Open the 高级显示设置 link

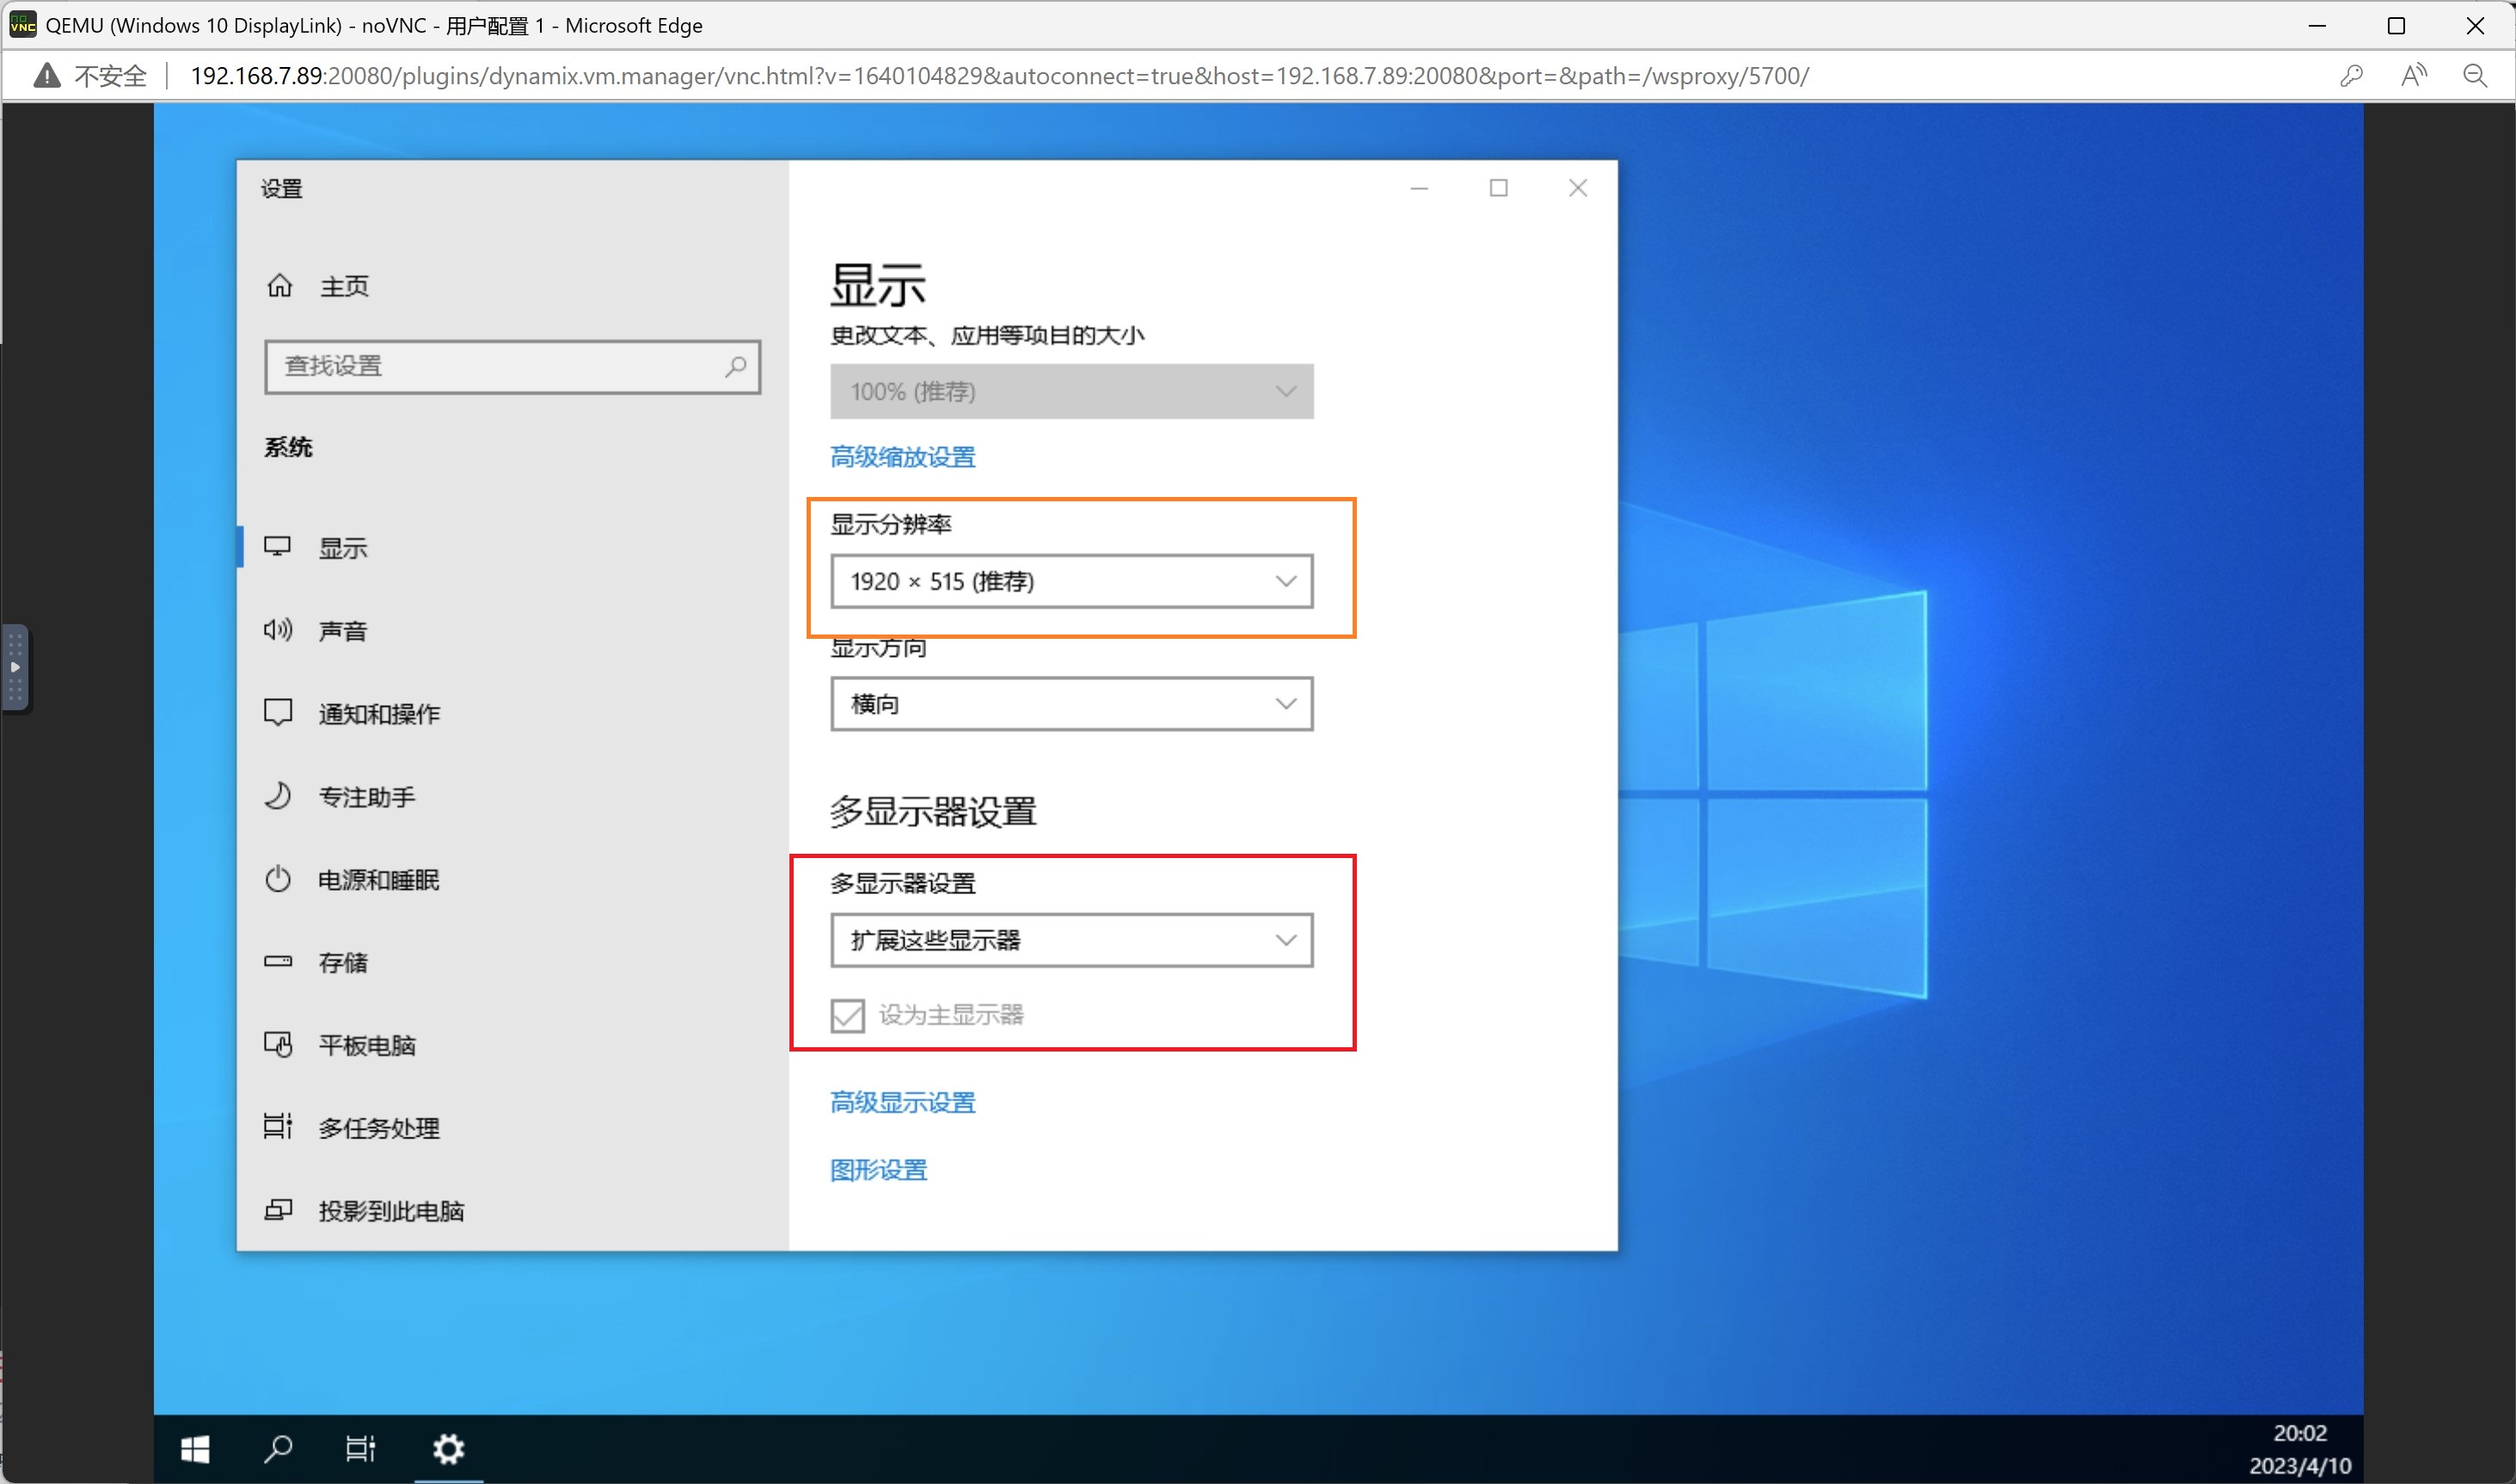click(x=902, y=1102)
